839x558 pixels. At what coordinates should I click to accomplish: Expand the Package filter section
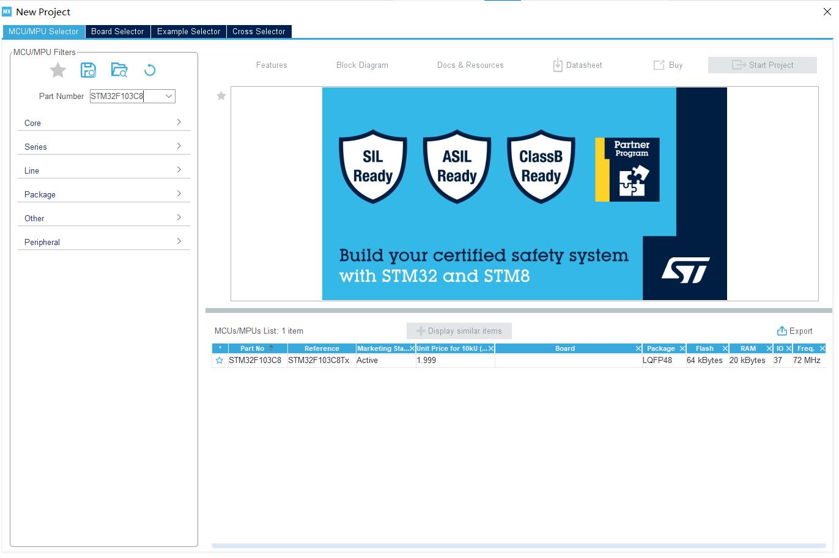pos(104,194)
